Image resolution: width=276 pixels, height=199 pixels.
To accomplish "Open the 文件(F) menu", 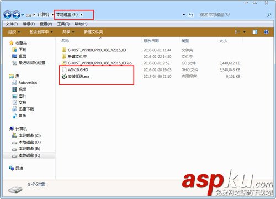I will [x=12, y=24].
